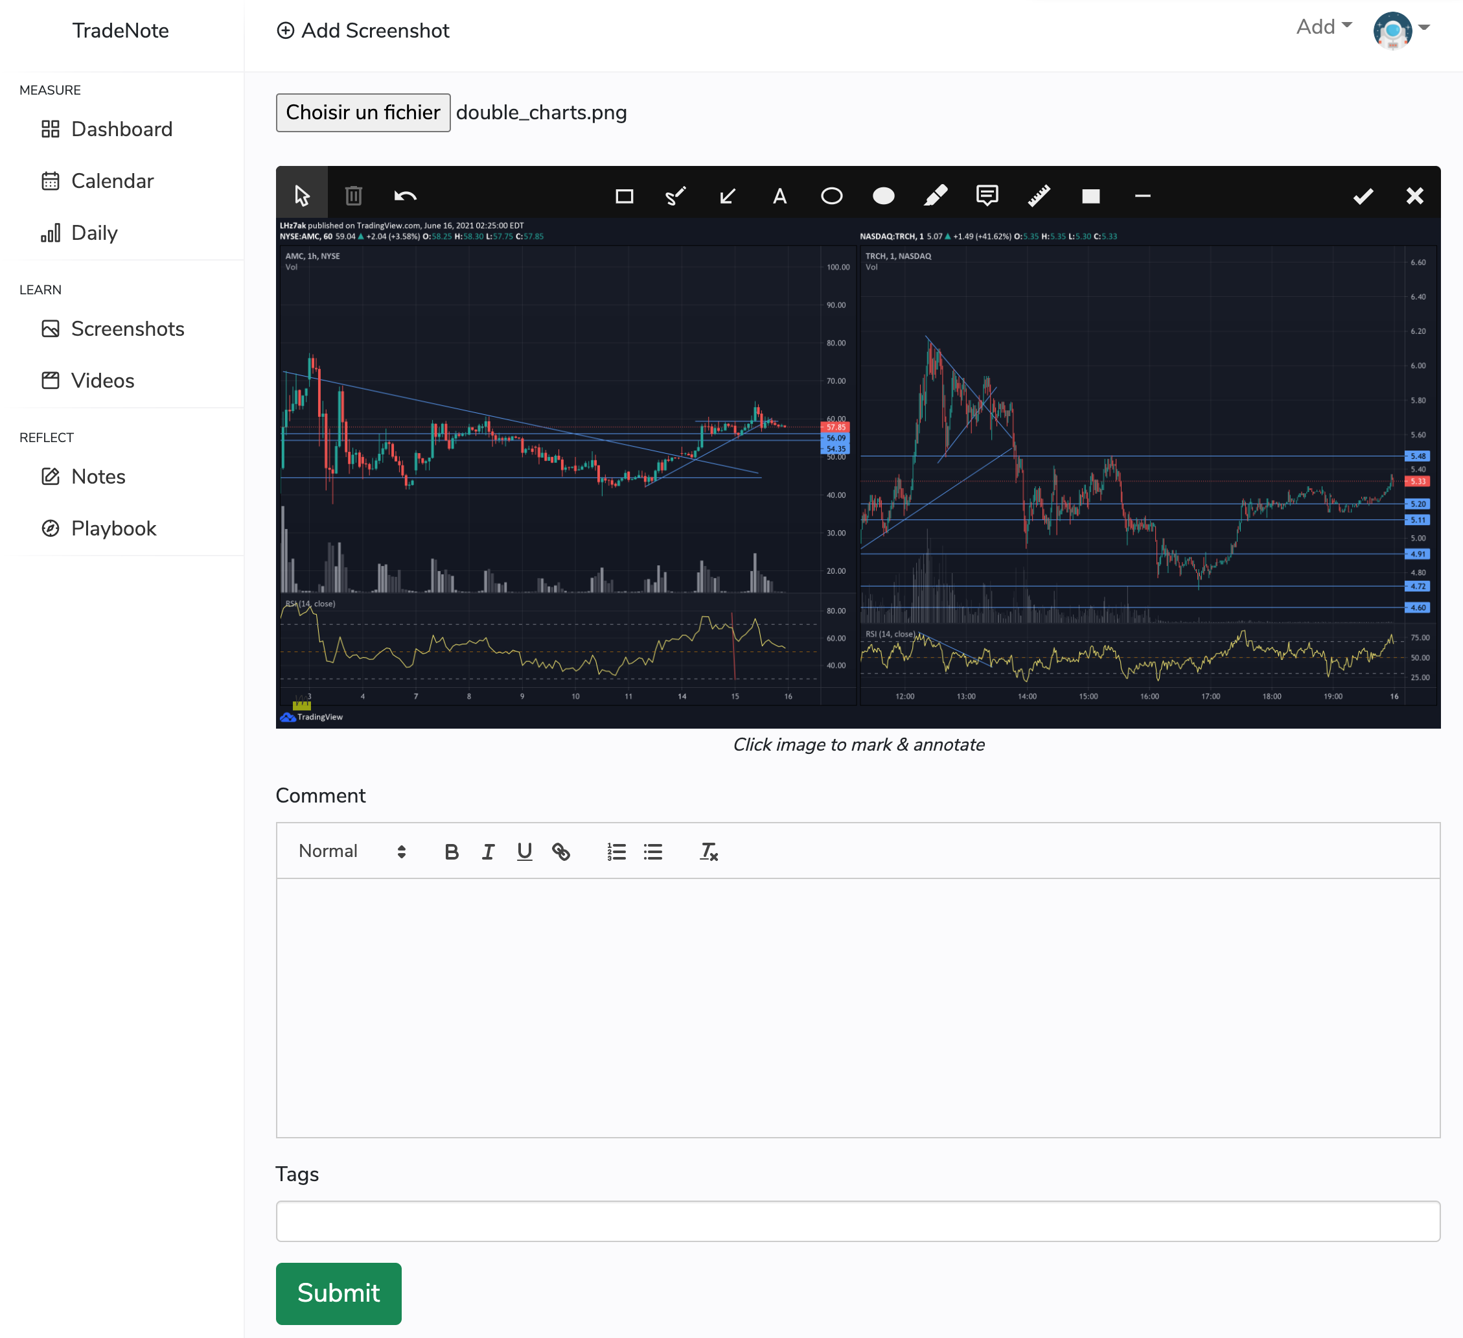1463x1338 pixels.
Task: Navigate to the Playbook section
Action: coord(114,528)
